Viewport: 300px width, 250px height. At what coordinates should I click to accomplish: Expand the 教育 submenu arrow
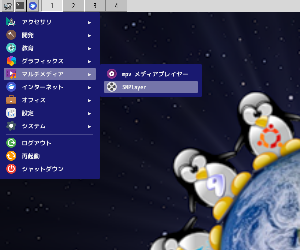(x=89, y=49)
